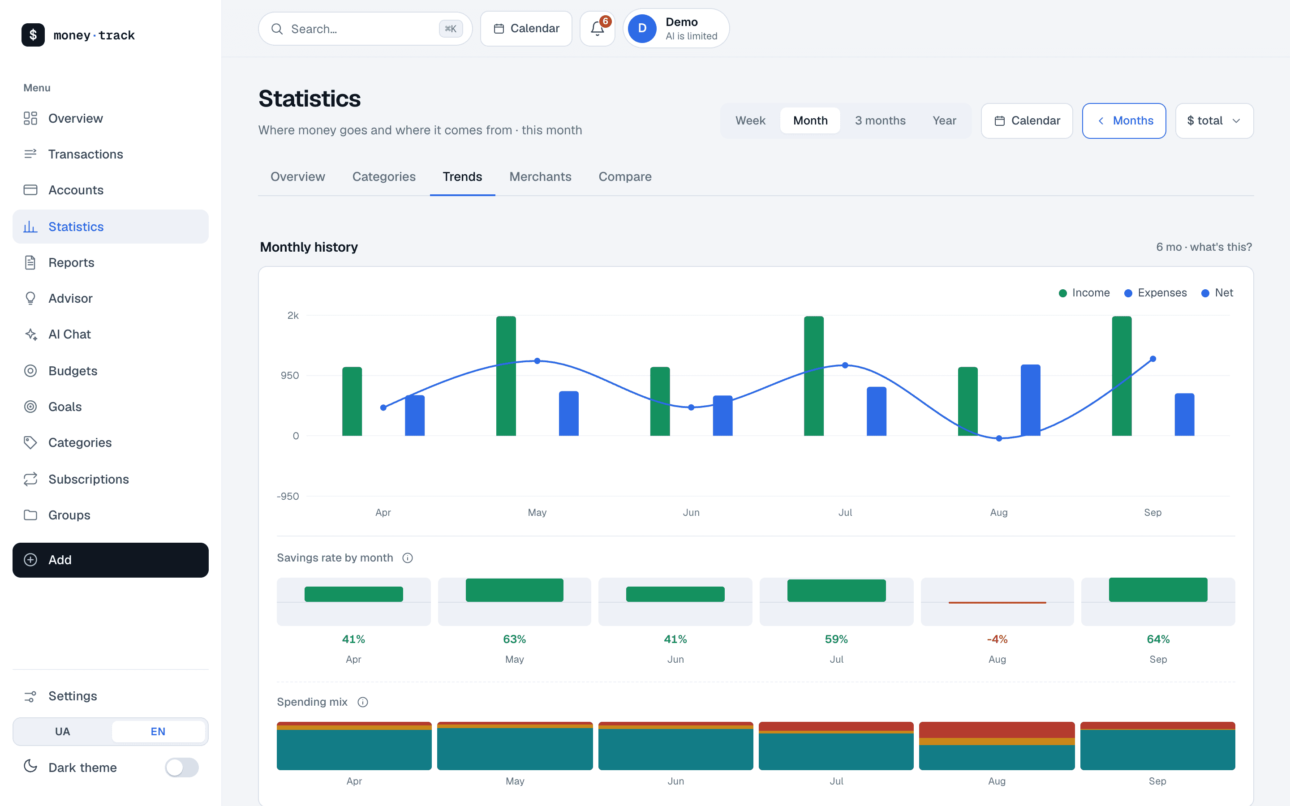Open Settings in sidebar
1290x806 pixels.
tap(110, 696)
